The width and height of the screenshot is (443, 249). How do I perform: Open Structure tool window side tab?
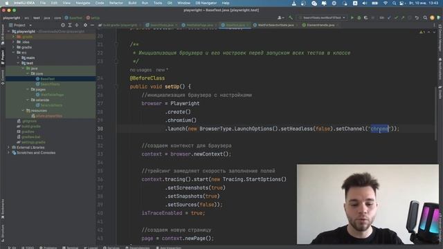tap(3, 233)
